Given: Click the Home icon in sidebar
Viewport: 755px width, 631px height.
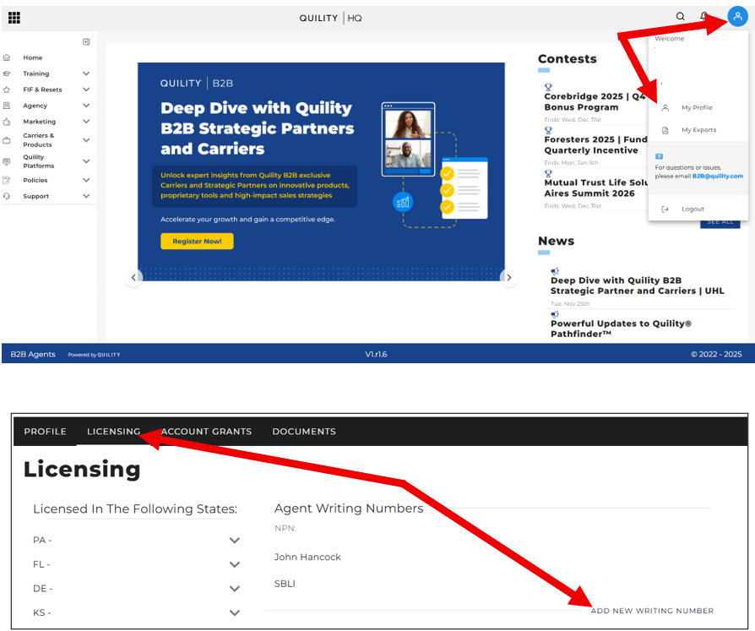Looking at the screenshot, I should click(x=8, y=57).
